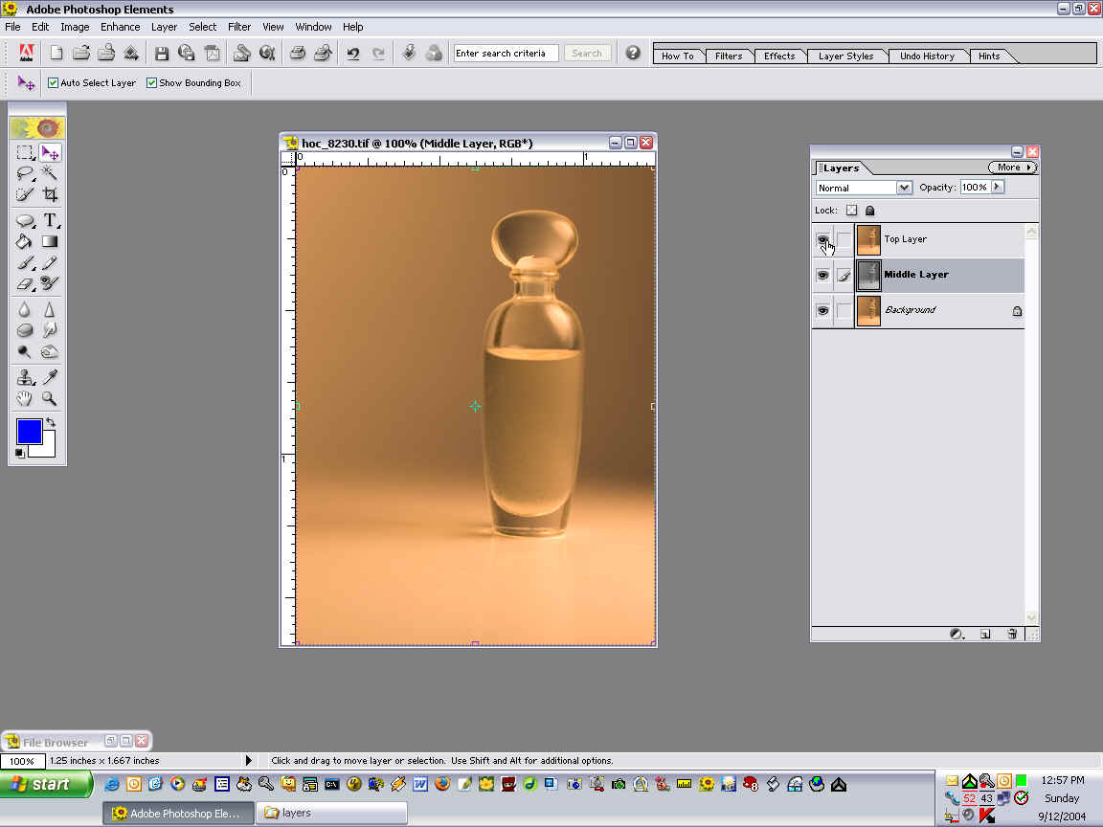
Task: Select the Crop tool
Action: tap(50, 194)
